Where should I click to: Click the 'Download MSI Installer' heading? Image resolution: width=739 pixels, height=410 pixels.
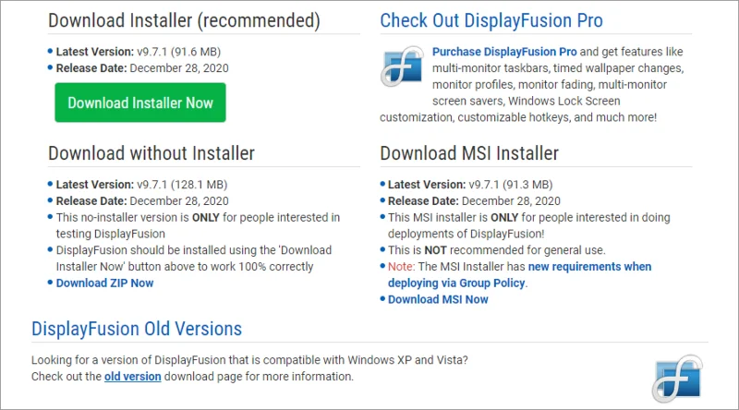(469, 153)
